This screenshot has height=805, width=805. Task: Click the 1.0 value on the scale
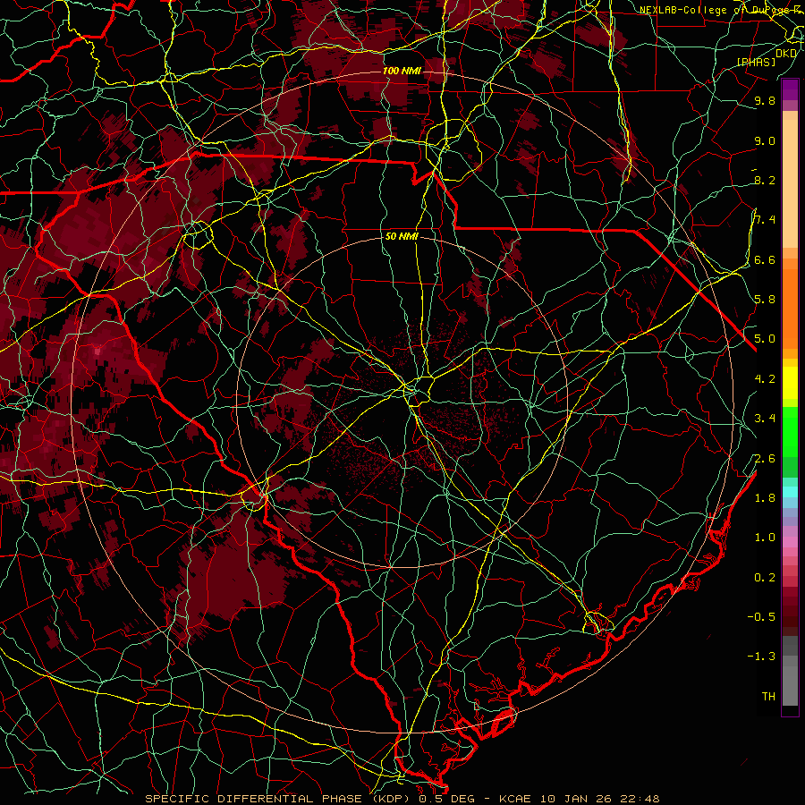click(x=765, y=538)
